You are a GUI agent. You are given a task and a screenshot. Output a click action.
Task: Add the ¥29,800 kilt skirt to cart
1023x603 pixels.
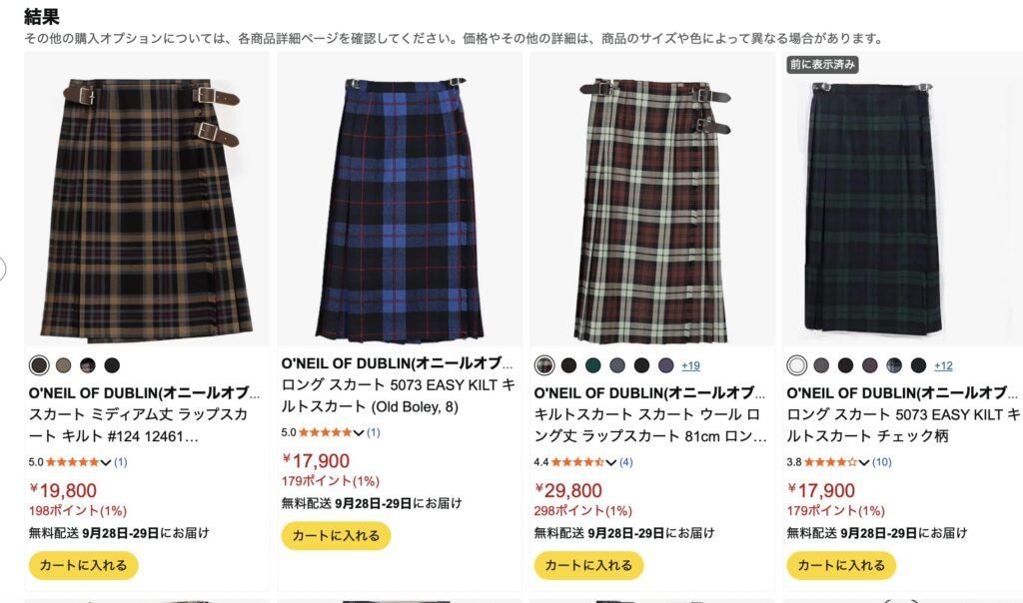tap(588, 565)
